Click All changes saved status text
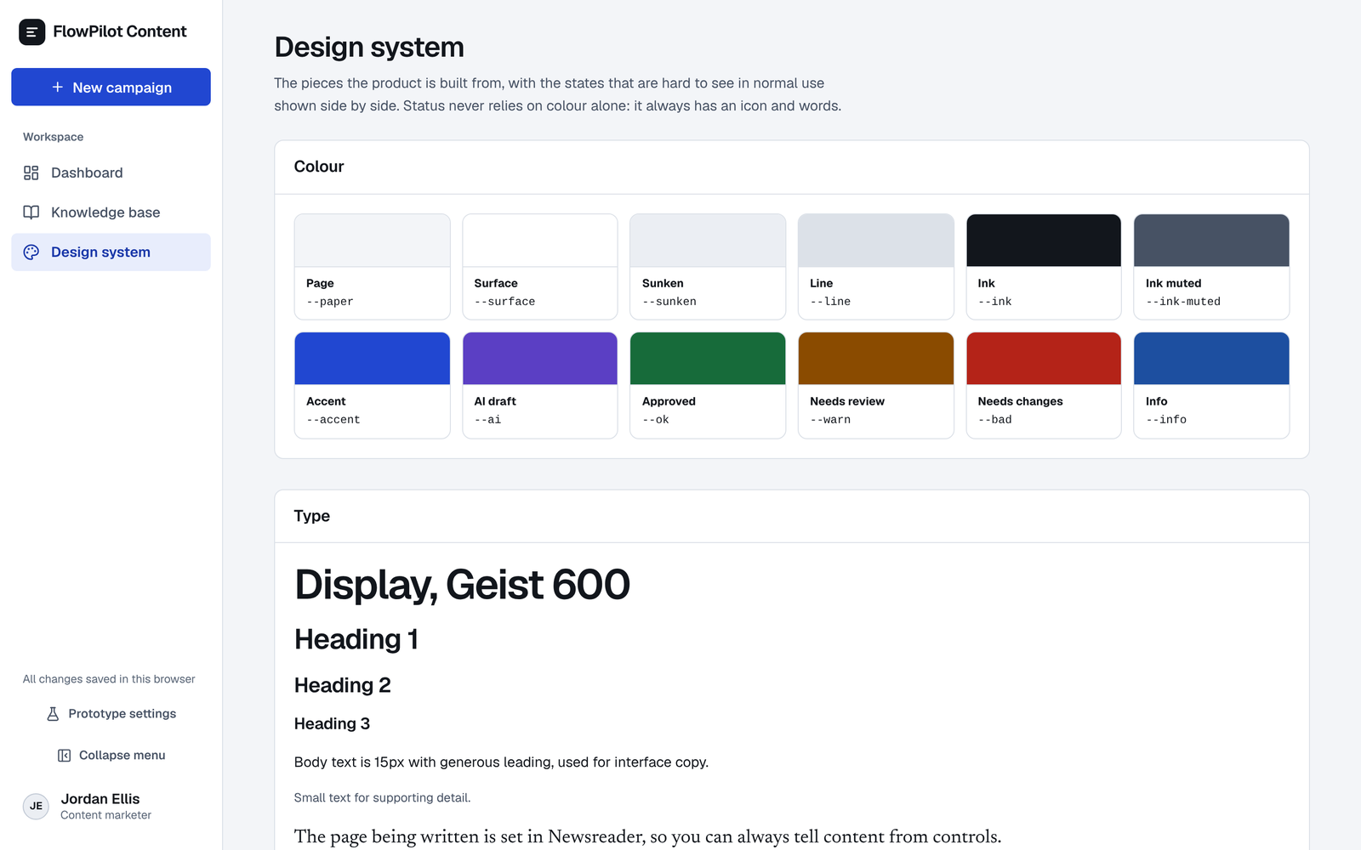This screenshot has height=850, width=1361. [109, 679]
